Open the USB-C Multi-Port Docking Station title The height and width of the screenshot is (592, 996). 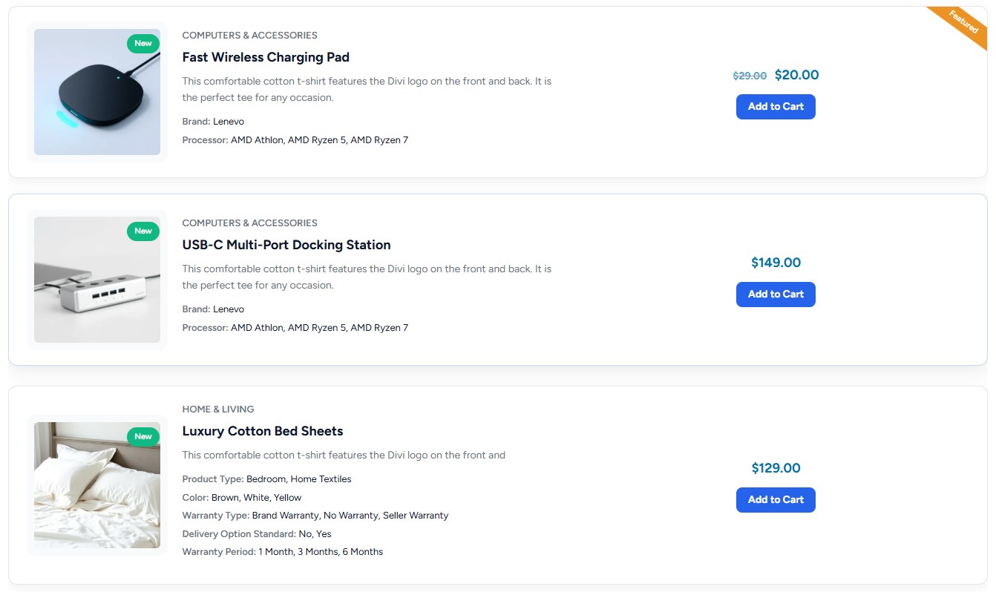(286, 245)
